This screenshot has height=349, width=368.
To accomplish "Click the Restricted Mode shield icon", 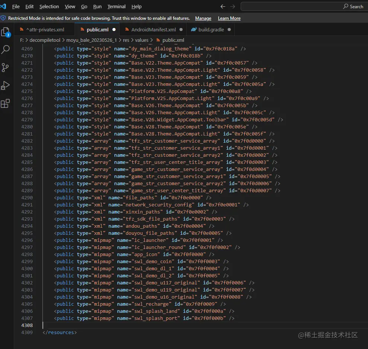I will (x=4, y=18).
